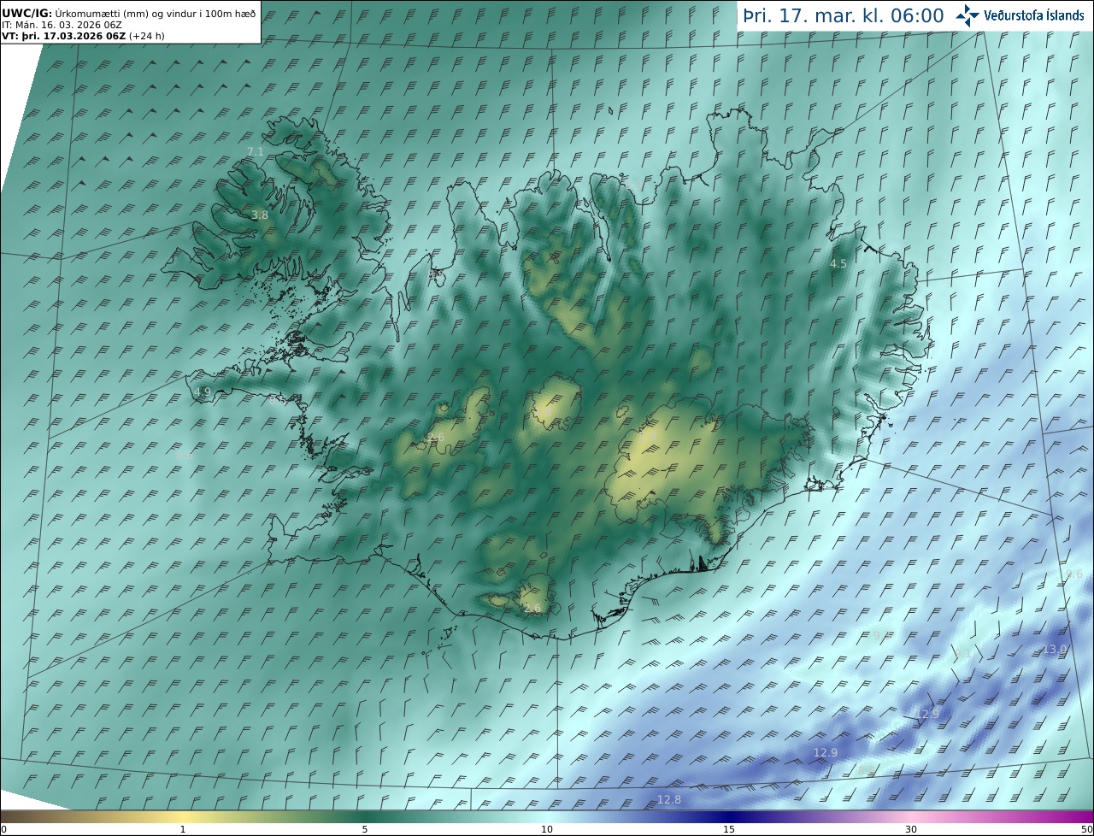Screen dimensions: 1094x836
Task: Click the 2.6 value near the south coast
Action: click(x=532, y=608)
